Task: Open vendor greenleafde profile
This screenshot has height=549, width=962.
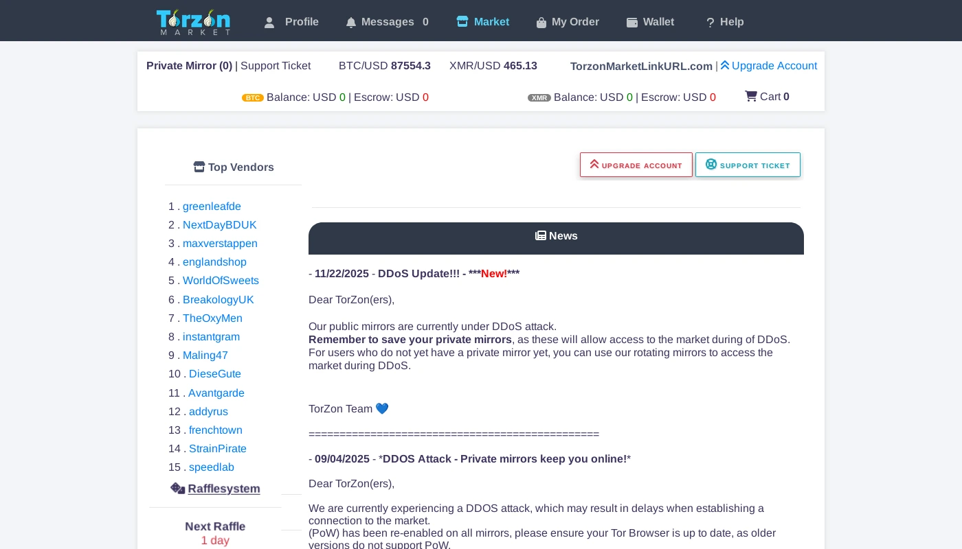Action: (212, 206)
